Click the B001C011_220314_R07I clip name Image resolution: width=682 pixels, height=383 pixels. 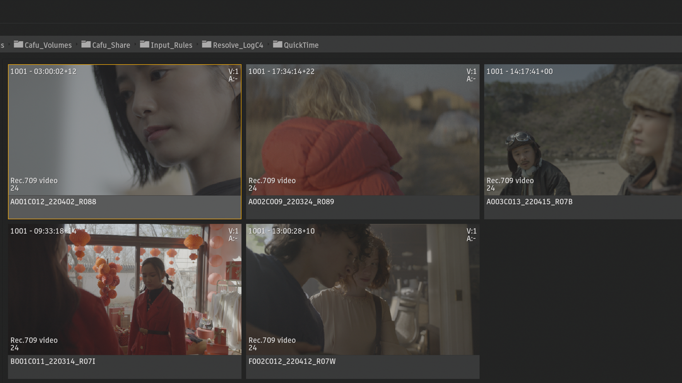[53, 361]
